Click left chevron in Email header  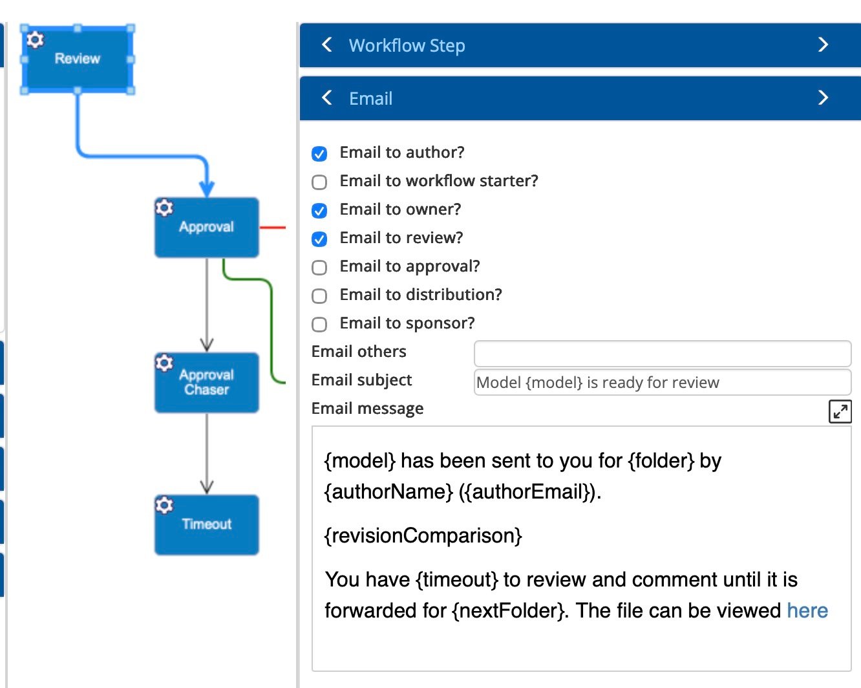coord(327,98)
